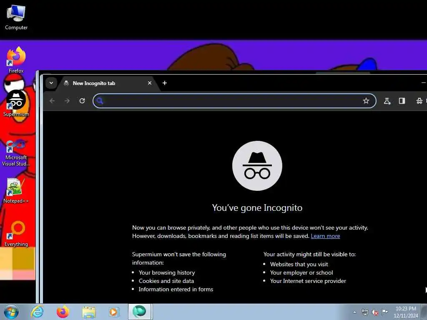Open the Action Center flag icon
The image size is (427, 320).
click(x=384, y=312)
